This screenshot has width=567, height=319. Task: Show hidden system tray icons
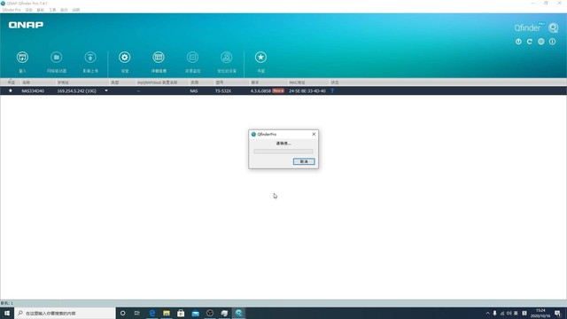[488, 313]
